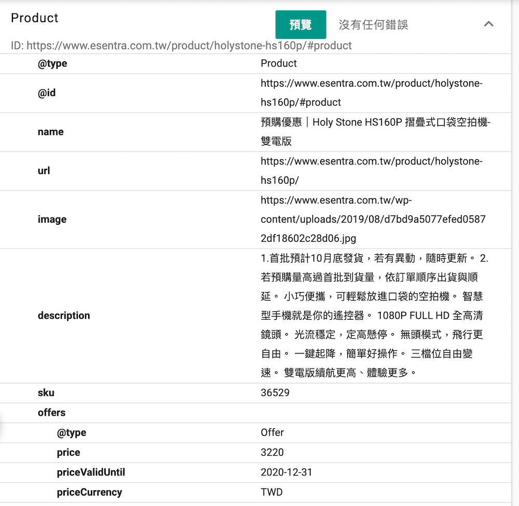This screenshot has height=506, width=519.
Task: Click the description property label
Action: [x=64, y=316]
